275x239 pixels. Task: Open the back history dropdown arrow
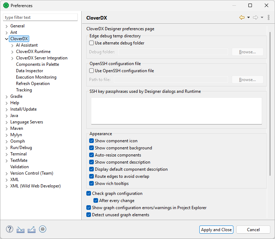248,17
